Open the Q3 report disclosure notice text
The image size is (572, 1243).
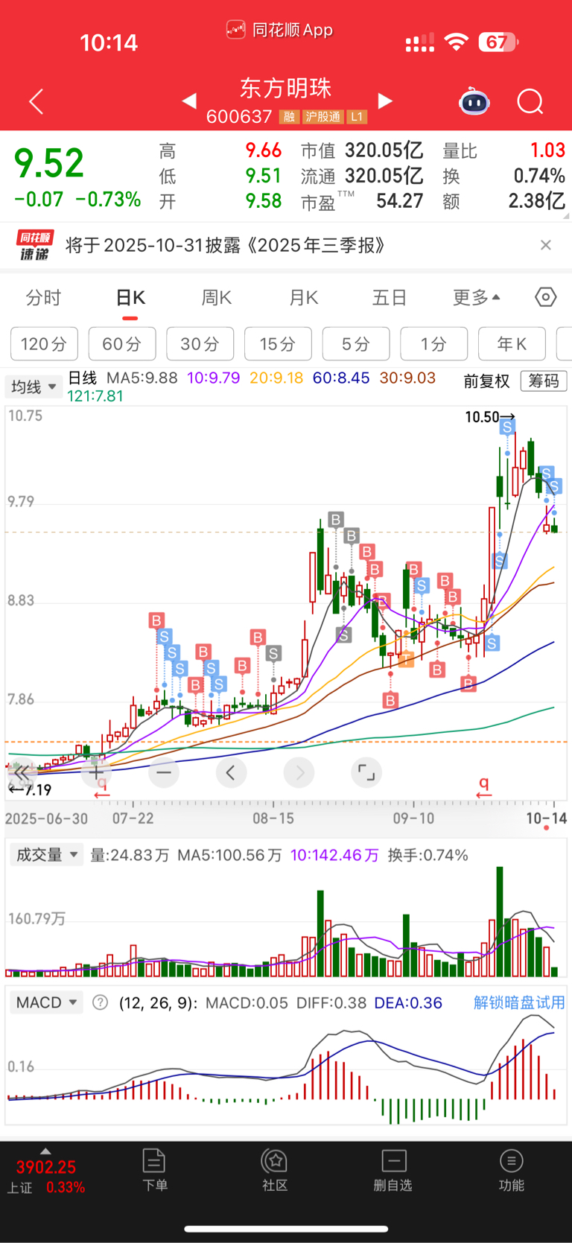coord(225,245)
